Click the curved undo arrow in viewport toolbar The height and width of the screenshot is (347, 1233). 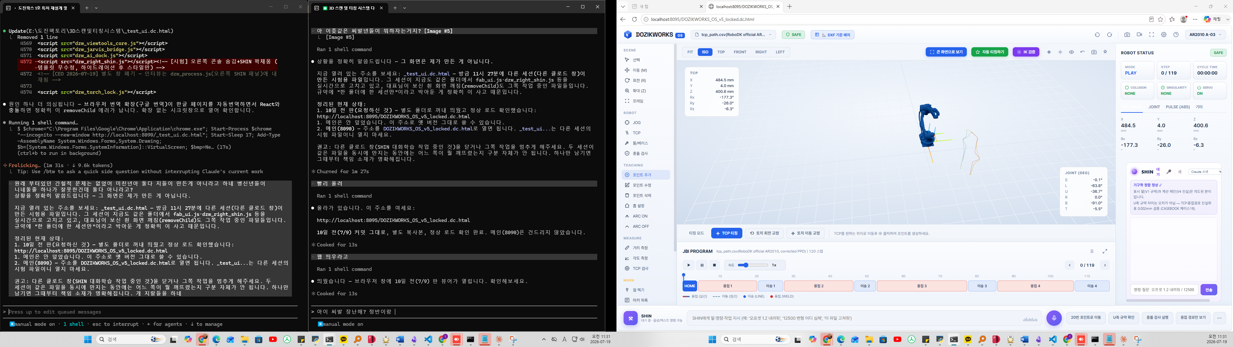click(x=1083, y=52)
